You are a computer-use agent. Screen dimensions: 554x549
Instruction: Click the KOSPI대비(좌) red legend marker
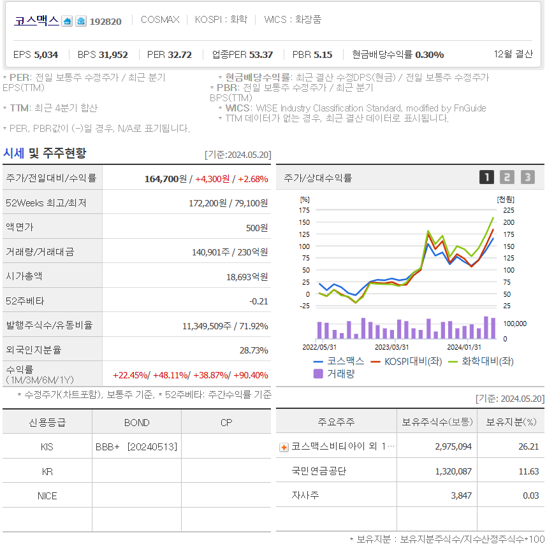pyautogui.click(x=375, y=362)
